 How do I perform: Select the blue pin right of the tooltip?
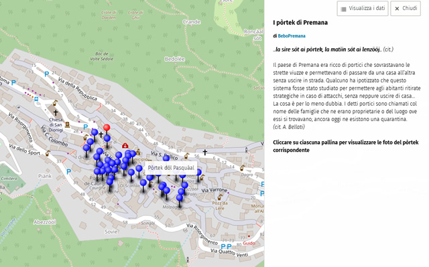pos(199,172)
